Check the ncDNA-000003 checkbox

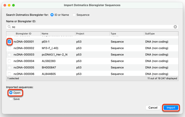click(9, 55)
